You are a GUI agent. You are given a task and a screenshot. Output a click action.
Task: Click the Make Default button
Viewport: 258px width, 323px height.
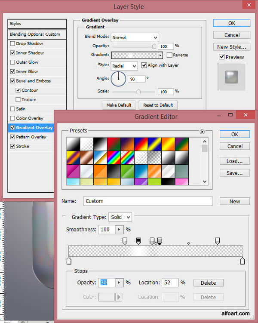click(x=119, y=105)
